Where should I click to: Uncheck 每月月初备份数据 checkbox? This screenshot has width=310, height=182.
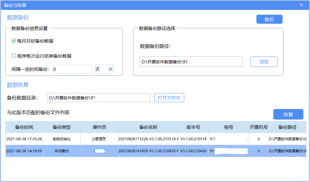click(14, 41)
